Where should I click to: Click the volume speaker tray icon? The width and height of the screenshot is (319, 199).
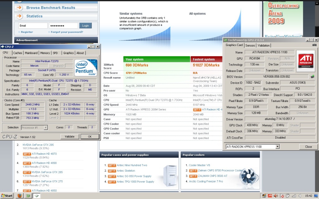click(x=276, y=196)
